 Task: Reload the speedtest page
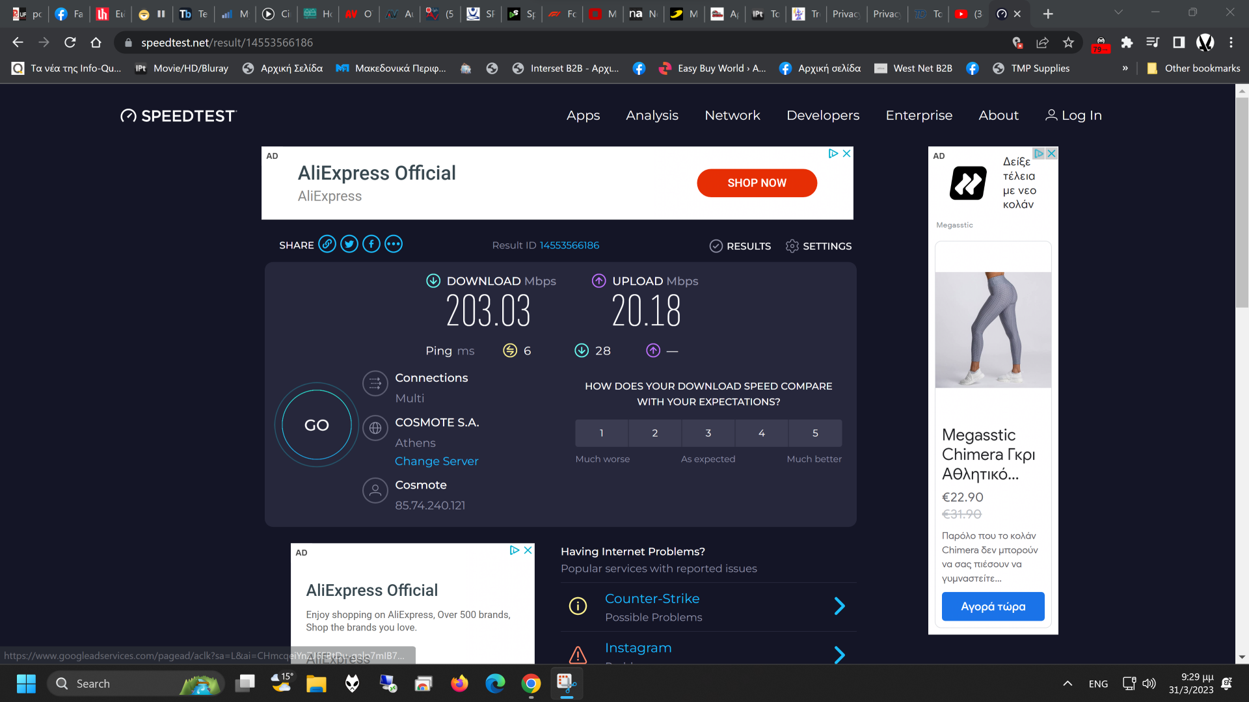click(70, 42)
